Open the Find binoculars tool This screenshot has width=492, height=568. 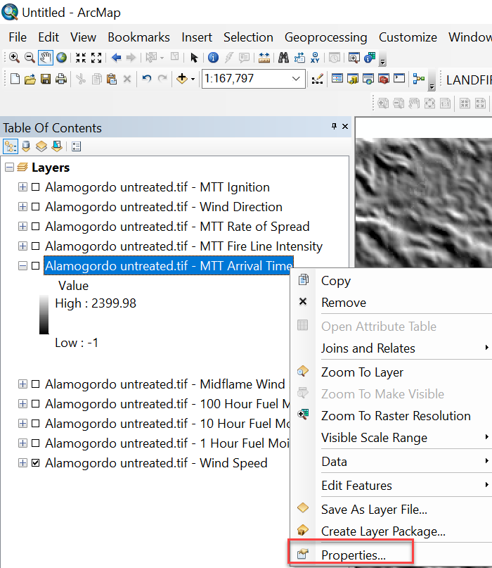284,57
